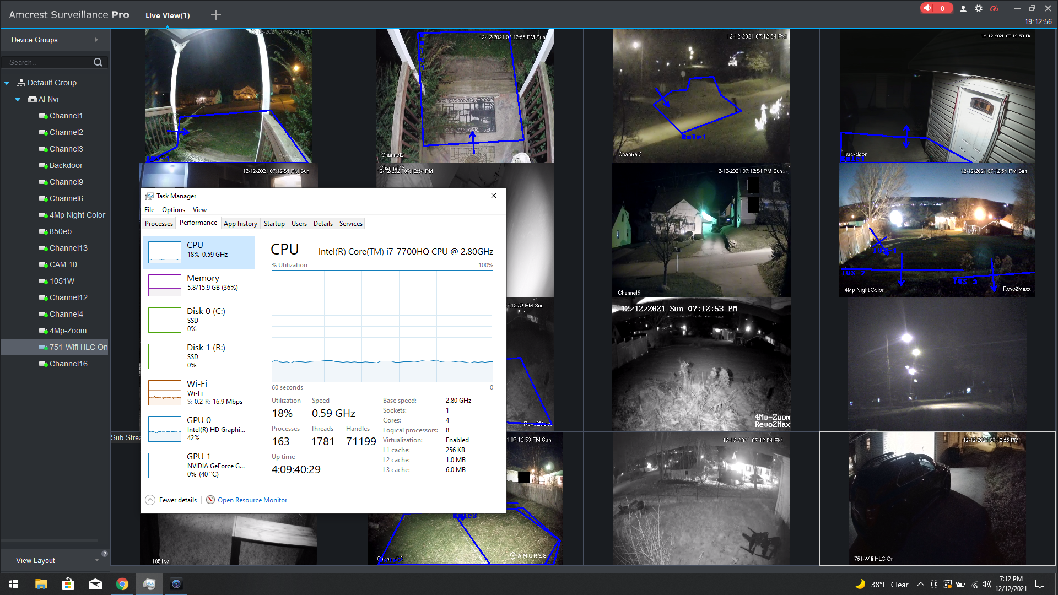
Task: Click the Channel1 camera icon in tree
Action: (x=43, y=116)
